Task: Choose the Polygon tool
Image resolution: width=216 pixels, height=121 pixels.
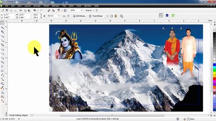Action: [x=2, y=57]
